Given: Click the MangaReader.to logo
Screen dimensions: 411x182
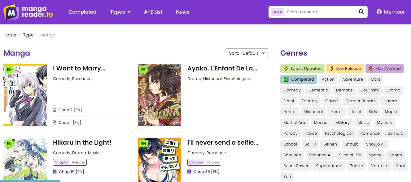Looking at the screenshot, I should [28, 12].
